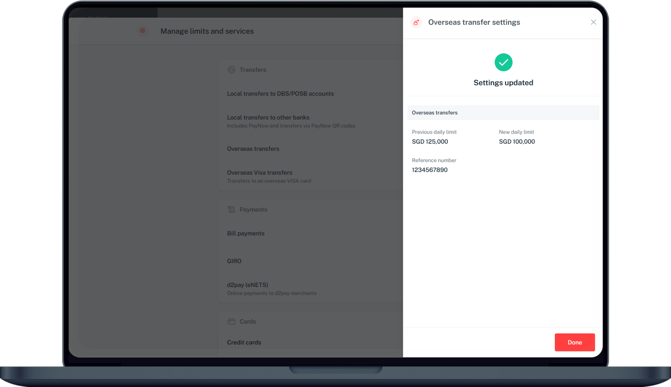The width and height of the screenshot is (671, 387).
Task: Click the Previous daily limit SGD 125,000
Action: pos(430,142)
